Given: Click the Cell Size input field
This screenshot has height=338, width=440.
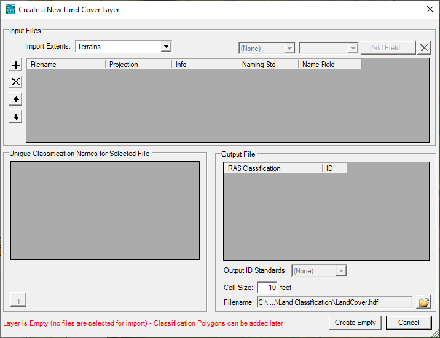Looking at the screenshot, I should click(x=267, y=287).
